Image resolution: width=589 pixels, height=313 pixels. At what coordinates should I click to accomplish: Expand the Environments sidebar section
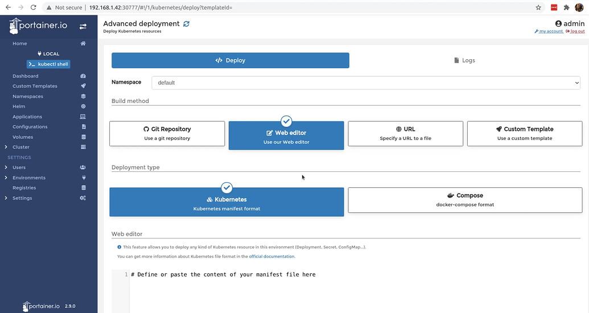click(x=6, y=178)
